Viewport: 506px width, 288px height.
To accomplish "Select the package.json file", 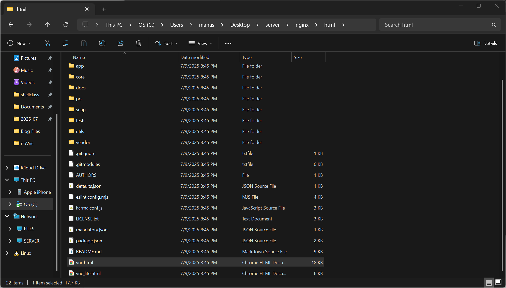I will 195,241.
